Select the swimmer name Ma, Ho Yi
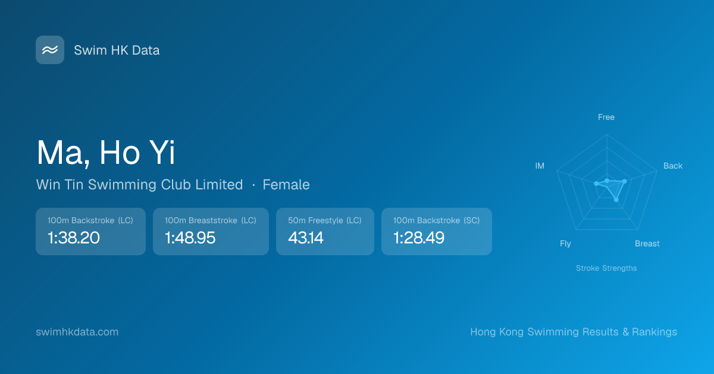 (106, 153)
